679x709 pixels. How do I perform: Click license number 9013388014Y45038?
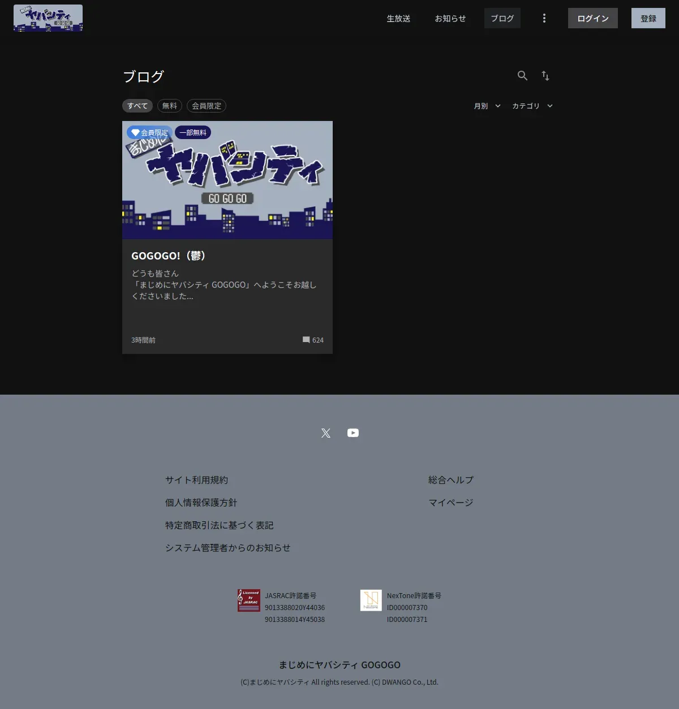pyautogui.click(x=295, y=620)
